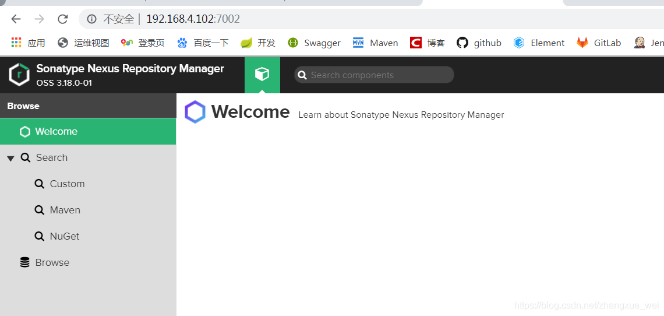Click the site info icon in the address bar
Screen dimensions: 664x316
(91, 19)
